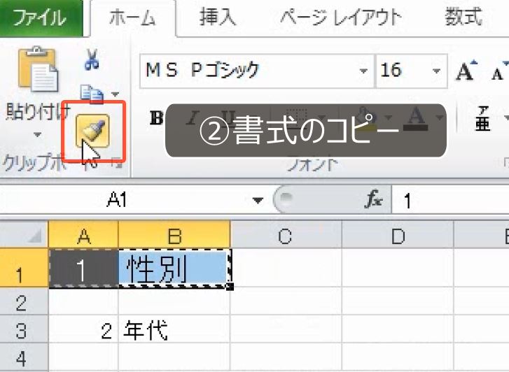Open the Copy dropdown arrow
The height and width of the screenshot is (372, 509).
coord(115,94)
